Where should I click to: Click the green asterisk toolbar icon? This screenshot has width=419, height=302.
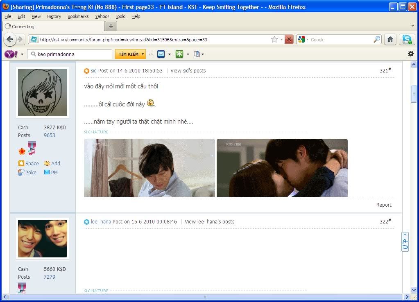pyautogui.click(x=179, y=54)
